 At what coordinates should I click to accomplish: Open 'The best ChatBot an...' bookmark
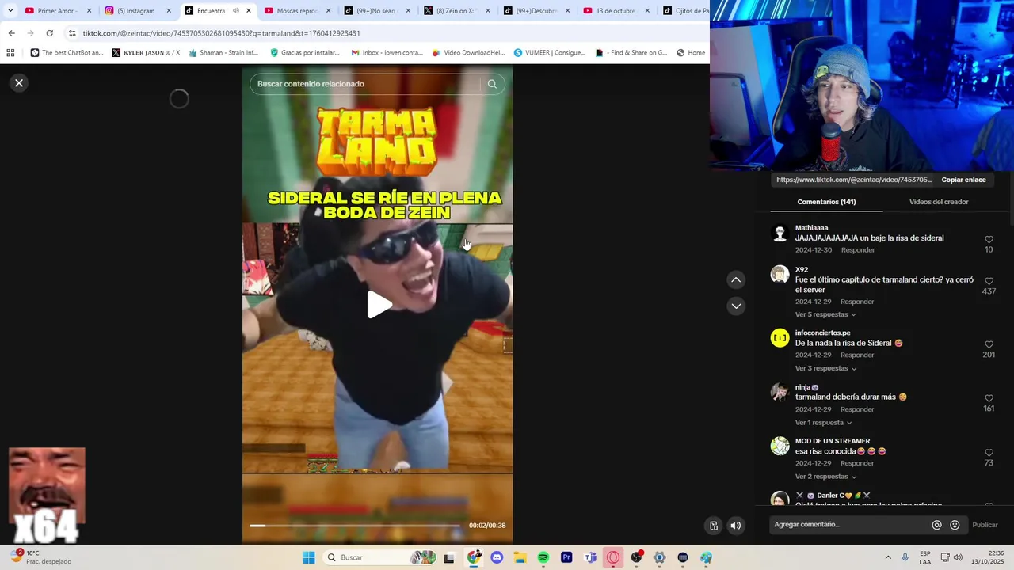pos(67,53)
